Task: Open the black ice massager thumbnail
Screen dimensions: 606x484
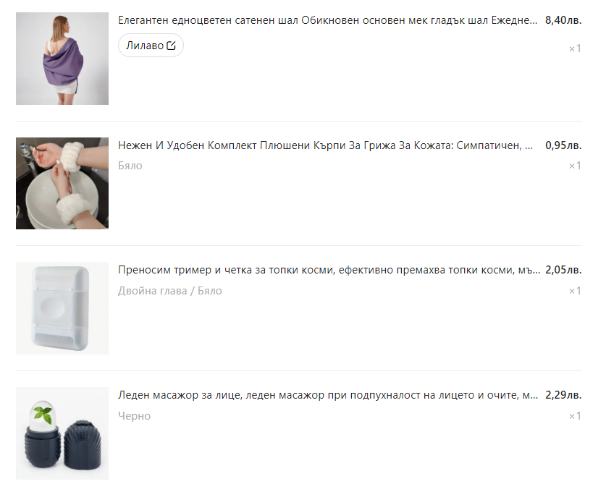Action: click(x=62, y=433)
